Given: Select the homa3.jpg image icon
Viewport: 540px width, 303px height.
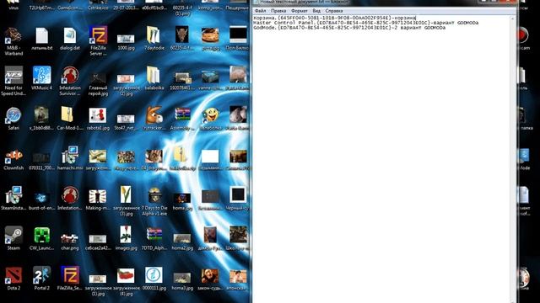Looking at the screenshot, I should tap(182, 281).
